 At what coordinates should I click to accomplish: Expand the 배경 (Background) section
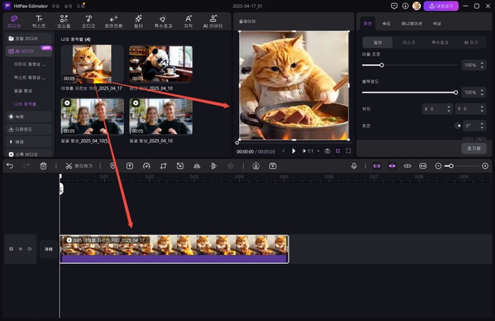click(x=20, y=141)
